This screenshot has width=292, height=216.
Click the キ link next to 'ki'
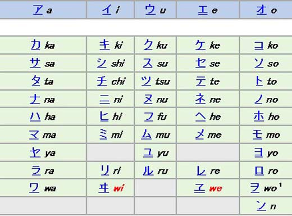coord(104,45)
